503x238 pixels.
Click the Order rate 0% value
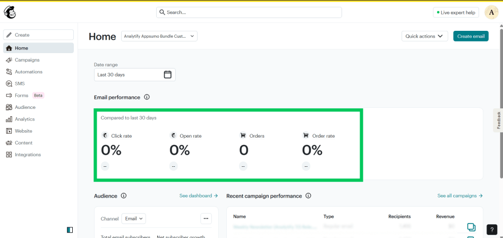click(312, 150)
